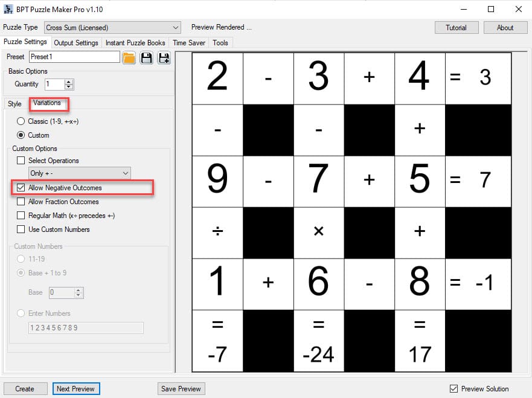
Task: Click the Next Preview button
Action: [x=76, y=388]
